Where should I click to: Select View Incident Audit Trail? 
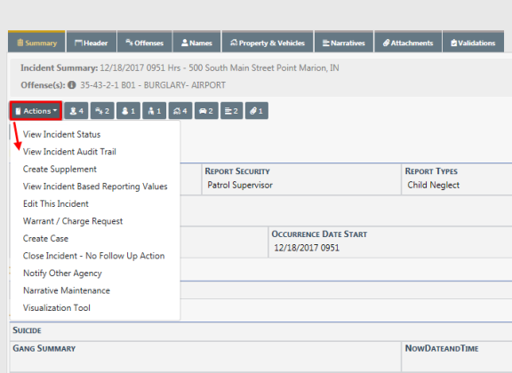pyautogui.click(x=69, y=152)
